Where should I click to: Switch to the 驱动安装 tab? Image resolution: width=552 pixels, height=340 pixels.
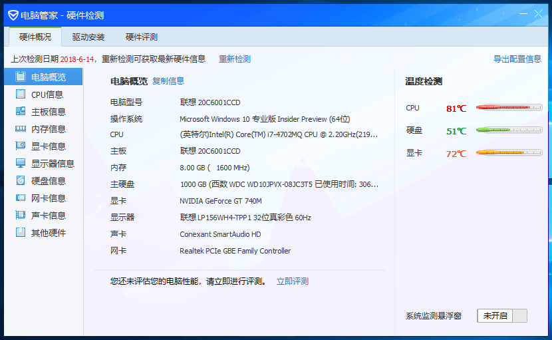88,37
